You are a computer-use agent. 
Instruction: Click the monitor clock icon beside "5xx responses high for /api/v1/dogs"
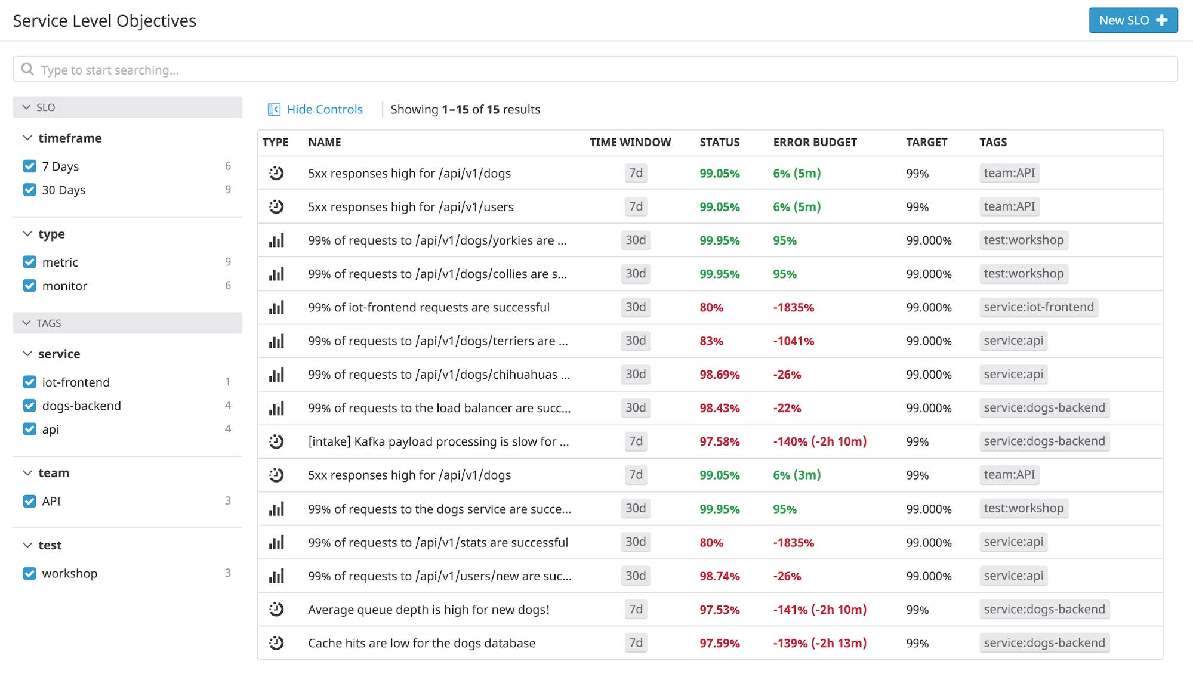point(277,173)
